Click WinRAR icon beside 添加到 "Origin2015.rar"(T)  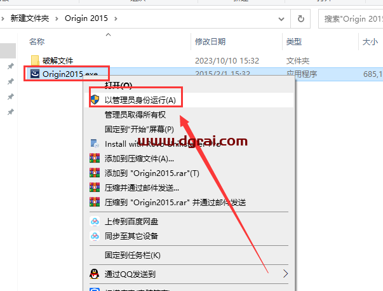click(x=95, y=173)
